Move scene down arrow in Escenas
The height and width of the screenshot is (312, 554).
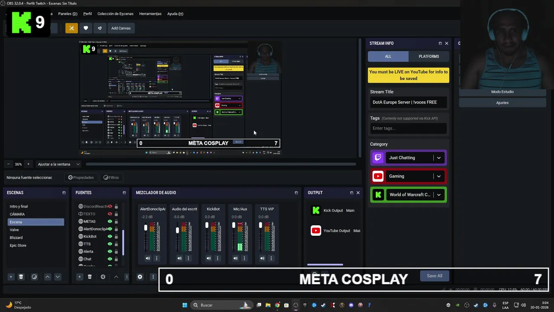click(x=58, y=277)
